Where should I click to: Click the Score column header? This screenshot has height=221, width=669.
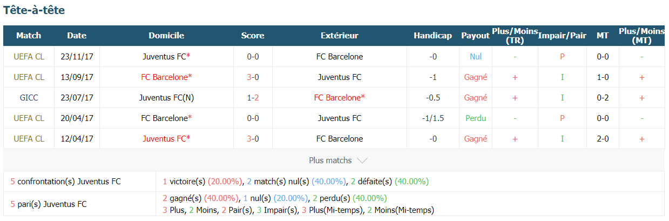click(x=253, y=36)
